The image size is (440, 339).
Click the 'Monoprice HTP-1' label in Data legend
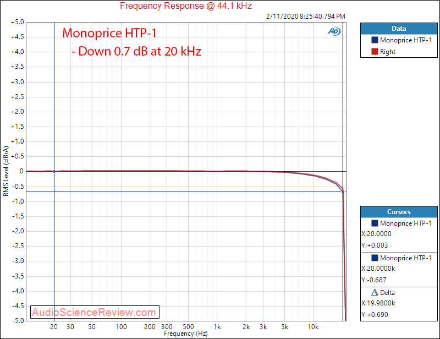pyautogui.click(x=406, y=40)
